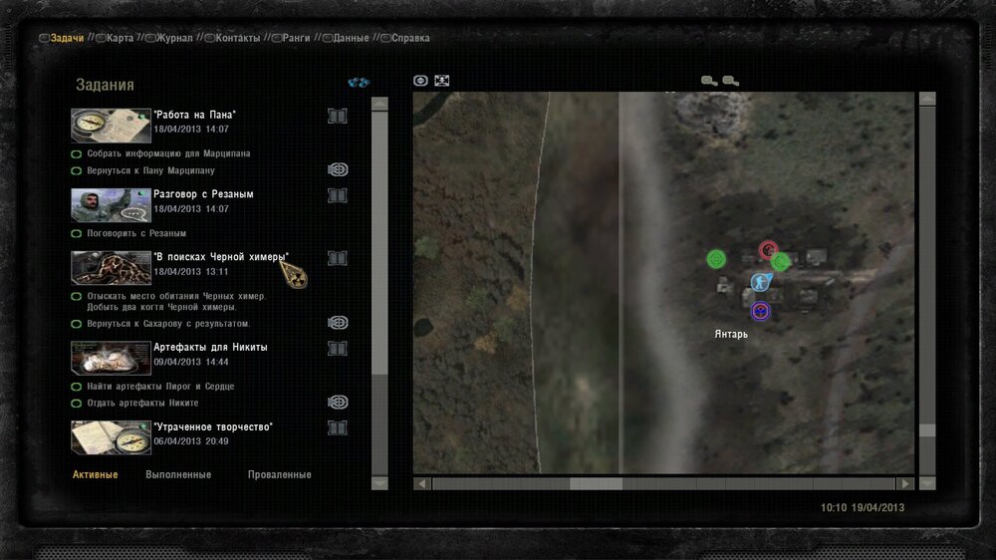Screen dimensions: 996x560
Task: Click the blue icon beside the Задания header
Action: [359, 83]
